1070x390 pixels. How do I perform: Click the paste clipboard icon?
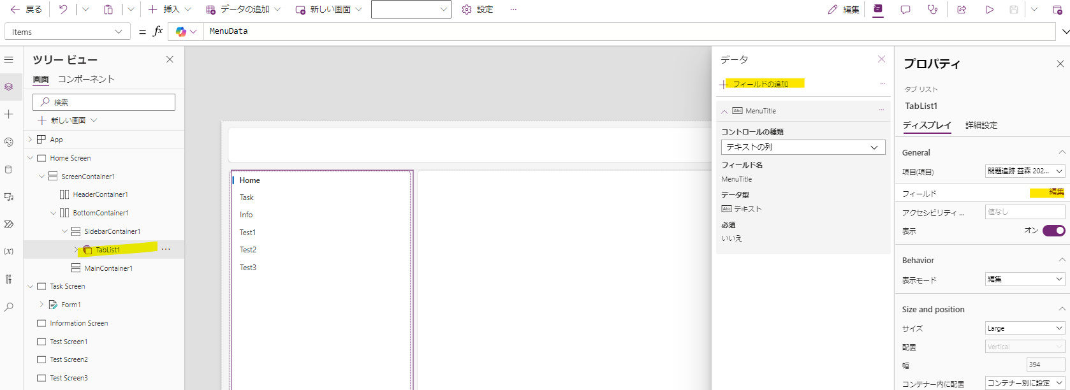coord(108,10)
